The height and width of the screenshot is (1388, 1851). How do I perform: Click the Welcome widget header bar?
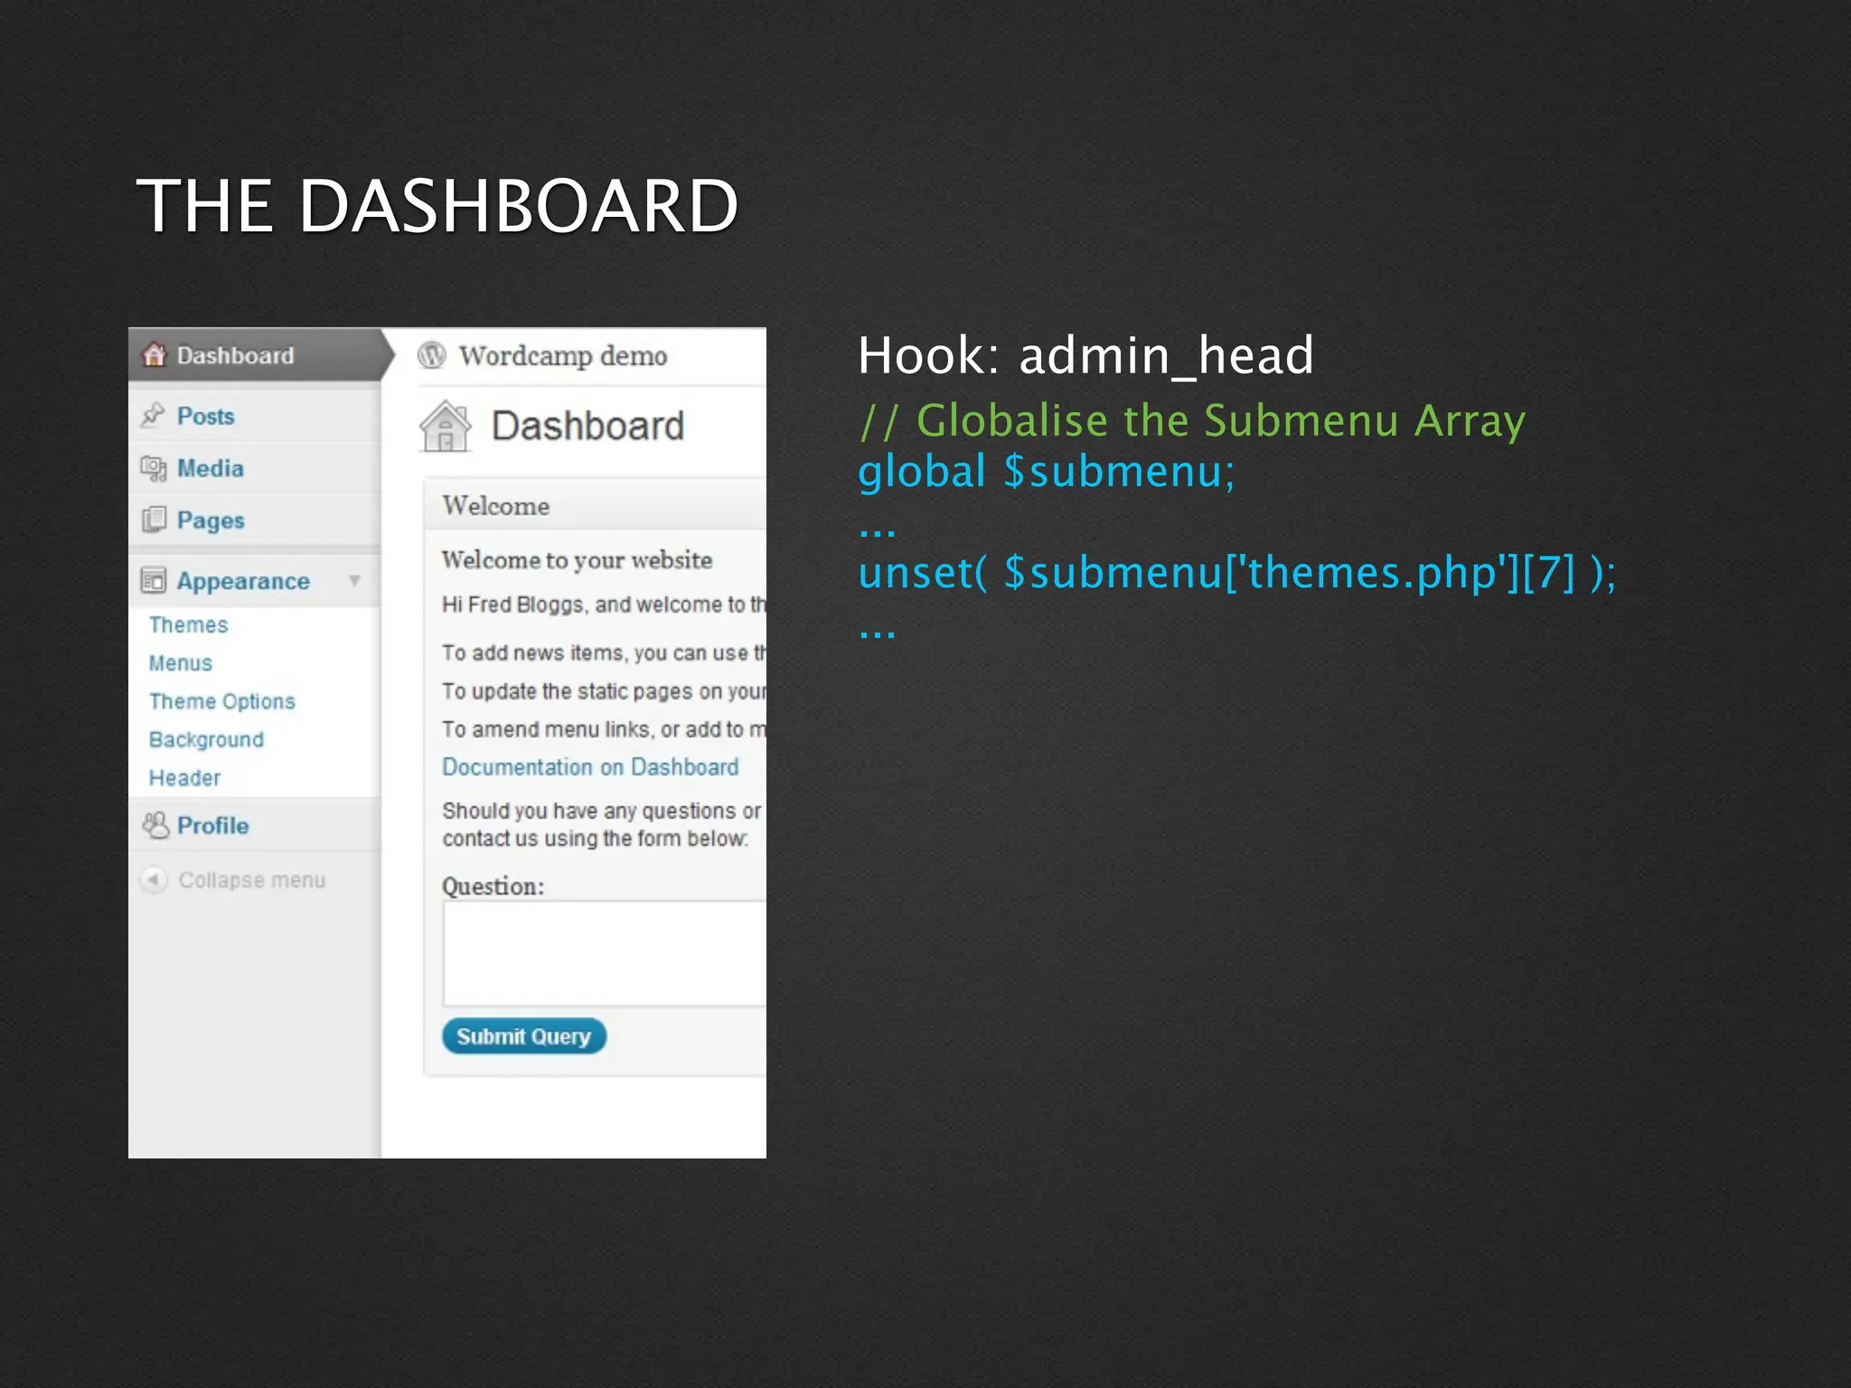(596, 505)
